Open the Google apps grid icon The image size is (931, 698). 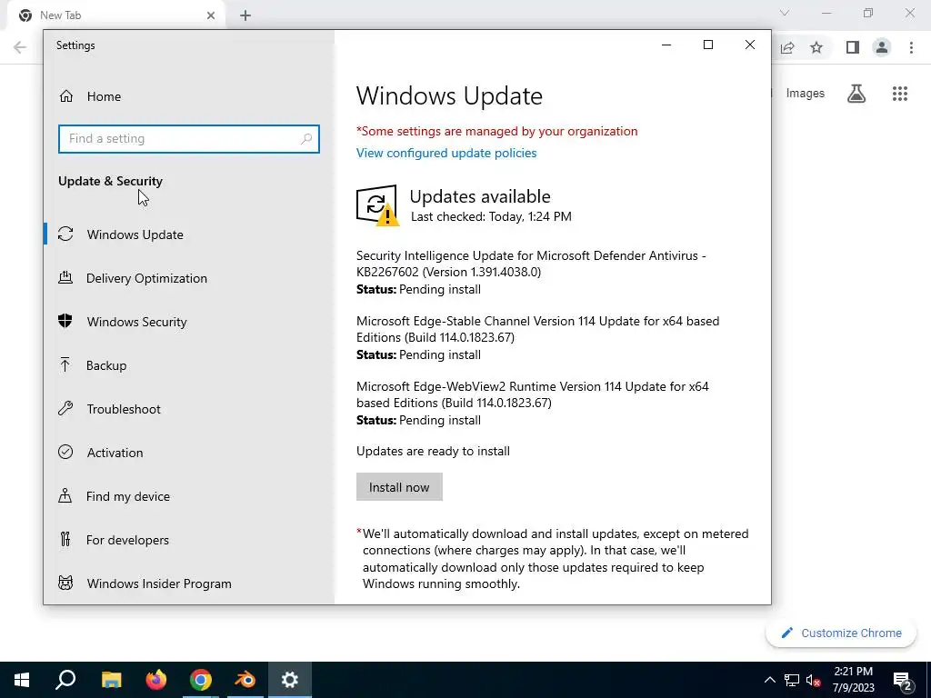click(x=900, y=94)
